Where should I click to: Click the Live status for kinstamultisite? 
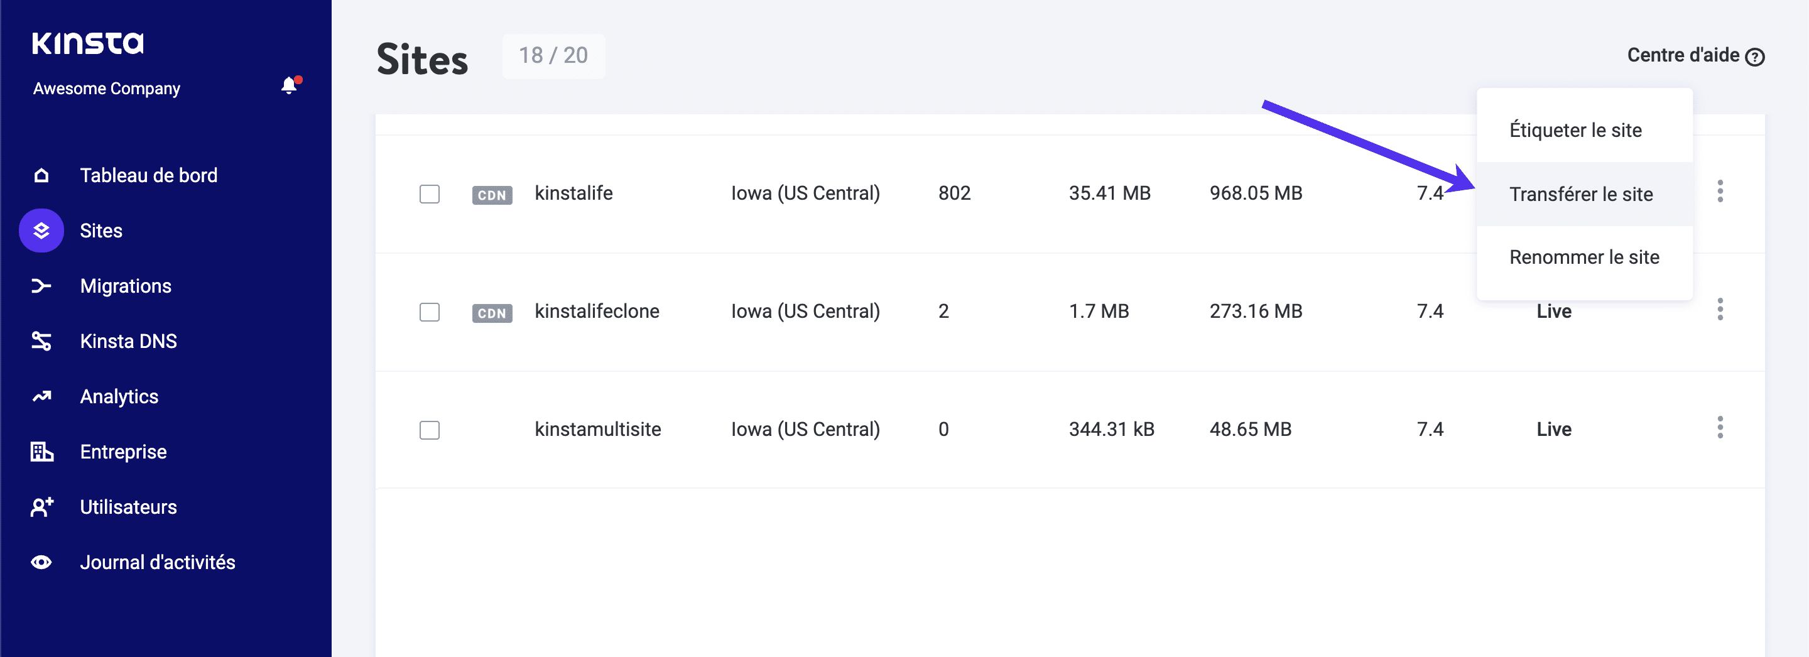[1553, 429]
